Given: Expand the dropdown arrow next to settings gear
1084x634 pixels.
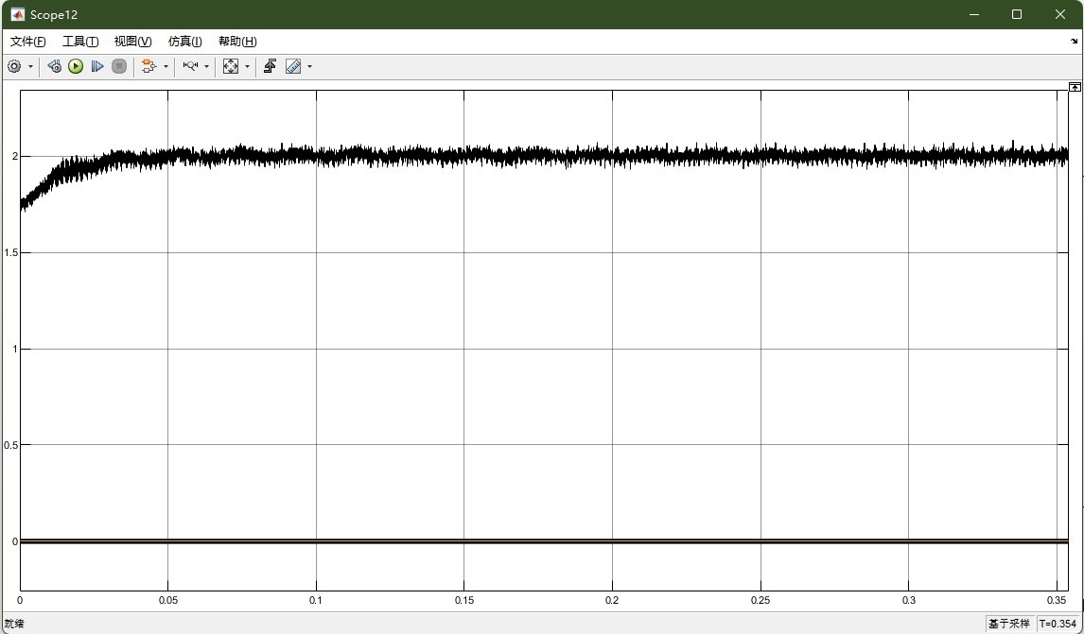Looking at the screenshot, I should [x=30, y=67].
